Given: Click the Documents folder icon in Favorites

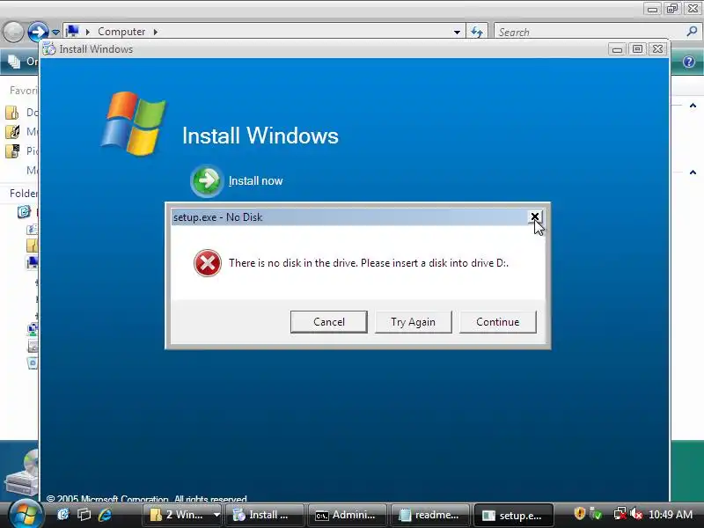Looking at the screenshot, I should click(12, 113).
